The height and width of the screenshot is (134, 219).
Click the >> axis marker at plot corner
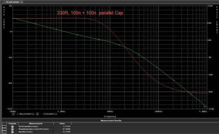tap(205, 107)
